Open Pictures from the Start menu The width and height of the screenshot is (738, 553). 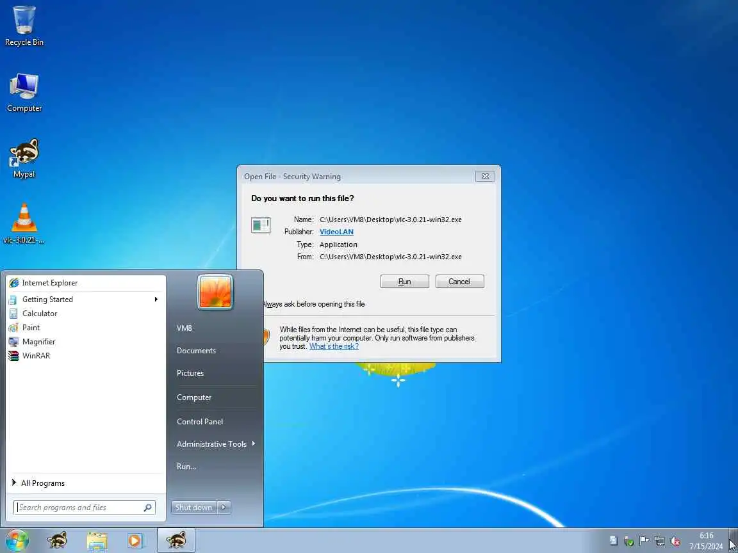click(190, 373)
